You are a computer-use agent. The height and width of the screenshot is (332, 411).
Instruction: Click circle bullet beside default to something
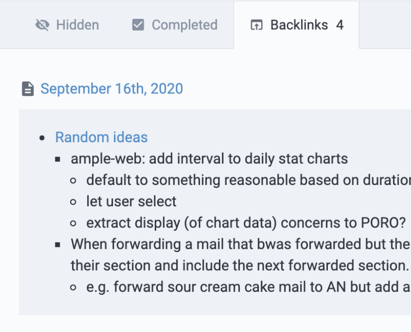(74, 180)
